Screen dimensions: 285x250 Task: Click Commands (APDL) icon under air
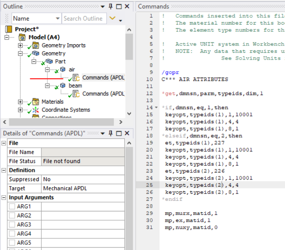pyautogui.click(x=76, y=78)
